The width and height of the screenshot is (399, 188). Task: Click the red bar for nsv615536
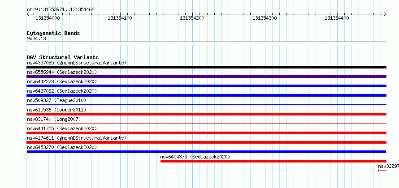[x=206, y=114]
